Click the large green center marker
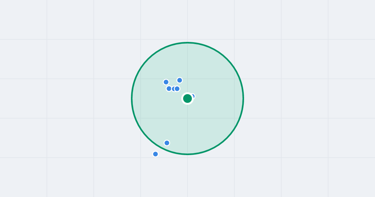Image resolution: width=375 pixels, height=197 pixels. [x=187, y=98]
